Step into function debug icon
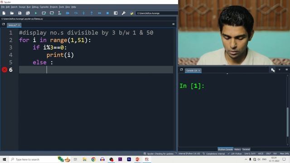The width and height of the screenshot is (290, 163). click(x=83, y=13)
